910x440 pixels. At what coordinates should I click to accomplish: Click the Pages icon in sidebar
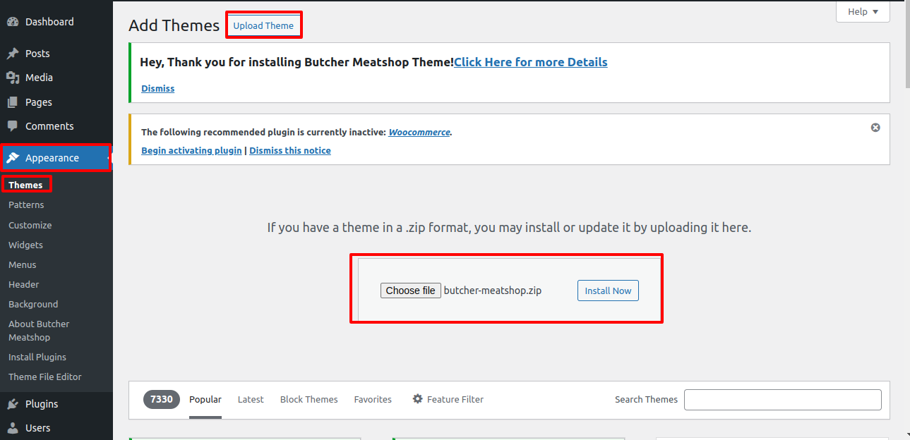pyautogui.click(x=13, y=102)
